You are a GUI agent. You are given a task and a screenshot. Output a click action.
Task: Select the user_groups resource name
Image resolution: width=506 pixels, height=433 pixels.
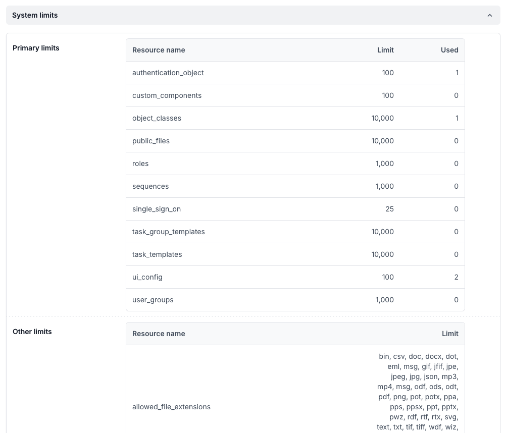[x=153, y=300]
